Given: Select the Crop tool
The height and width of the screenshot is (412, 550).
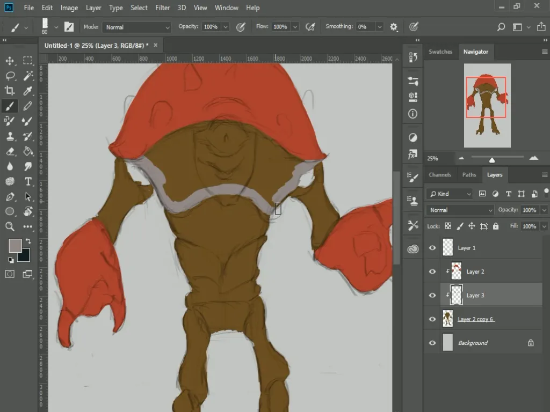Looking at the screenshot, I should click(10, 91).
